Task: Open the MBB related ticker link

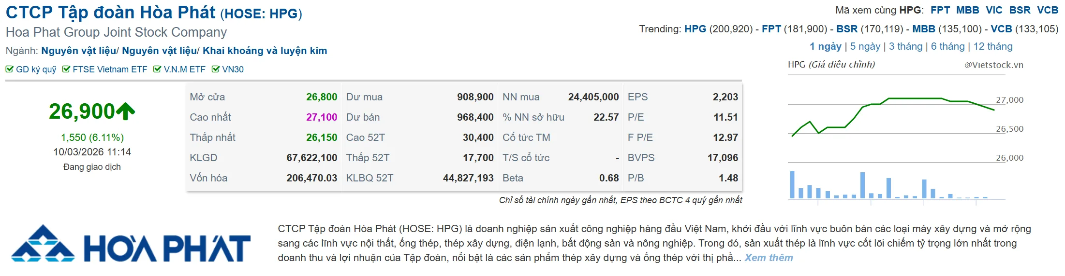Action: pyautogui.click(x=968, y=10)
